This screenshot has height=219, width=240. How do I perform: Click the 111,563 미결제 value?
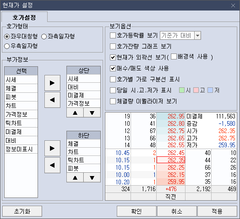point(225,116)
